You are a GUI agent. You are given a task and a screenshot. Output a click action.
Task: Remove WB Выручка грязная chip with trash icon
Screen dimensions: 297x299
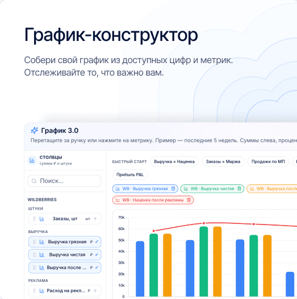point(173,189)
